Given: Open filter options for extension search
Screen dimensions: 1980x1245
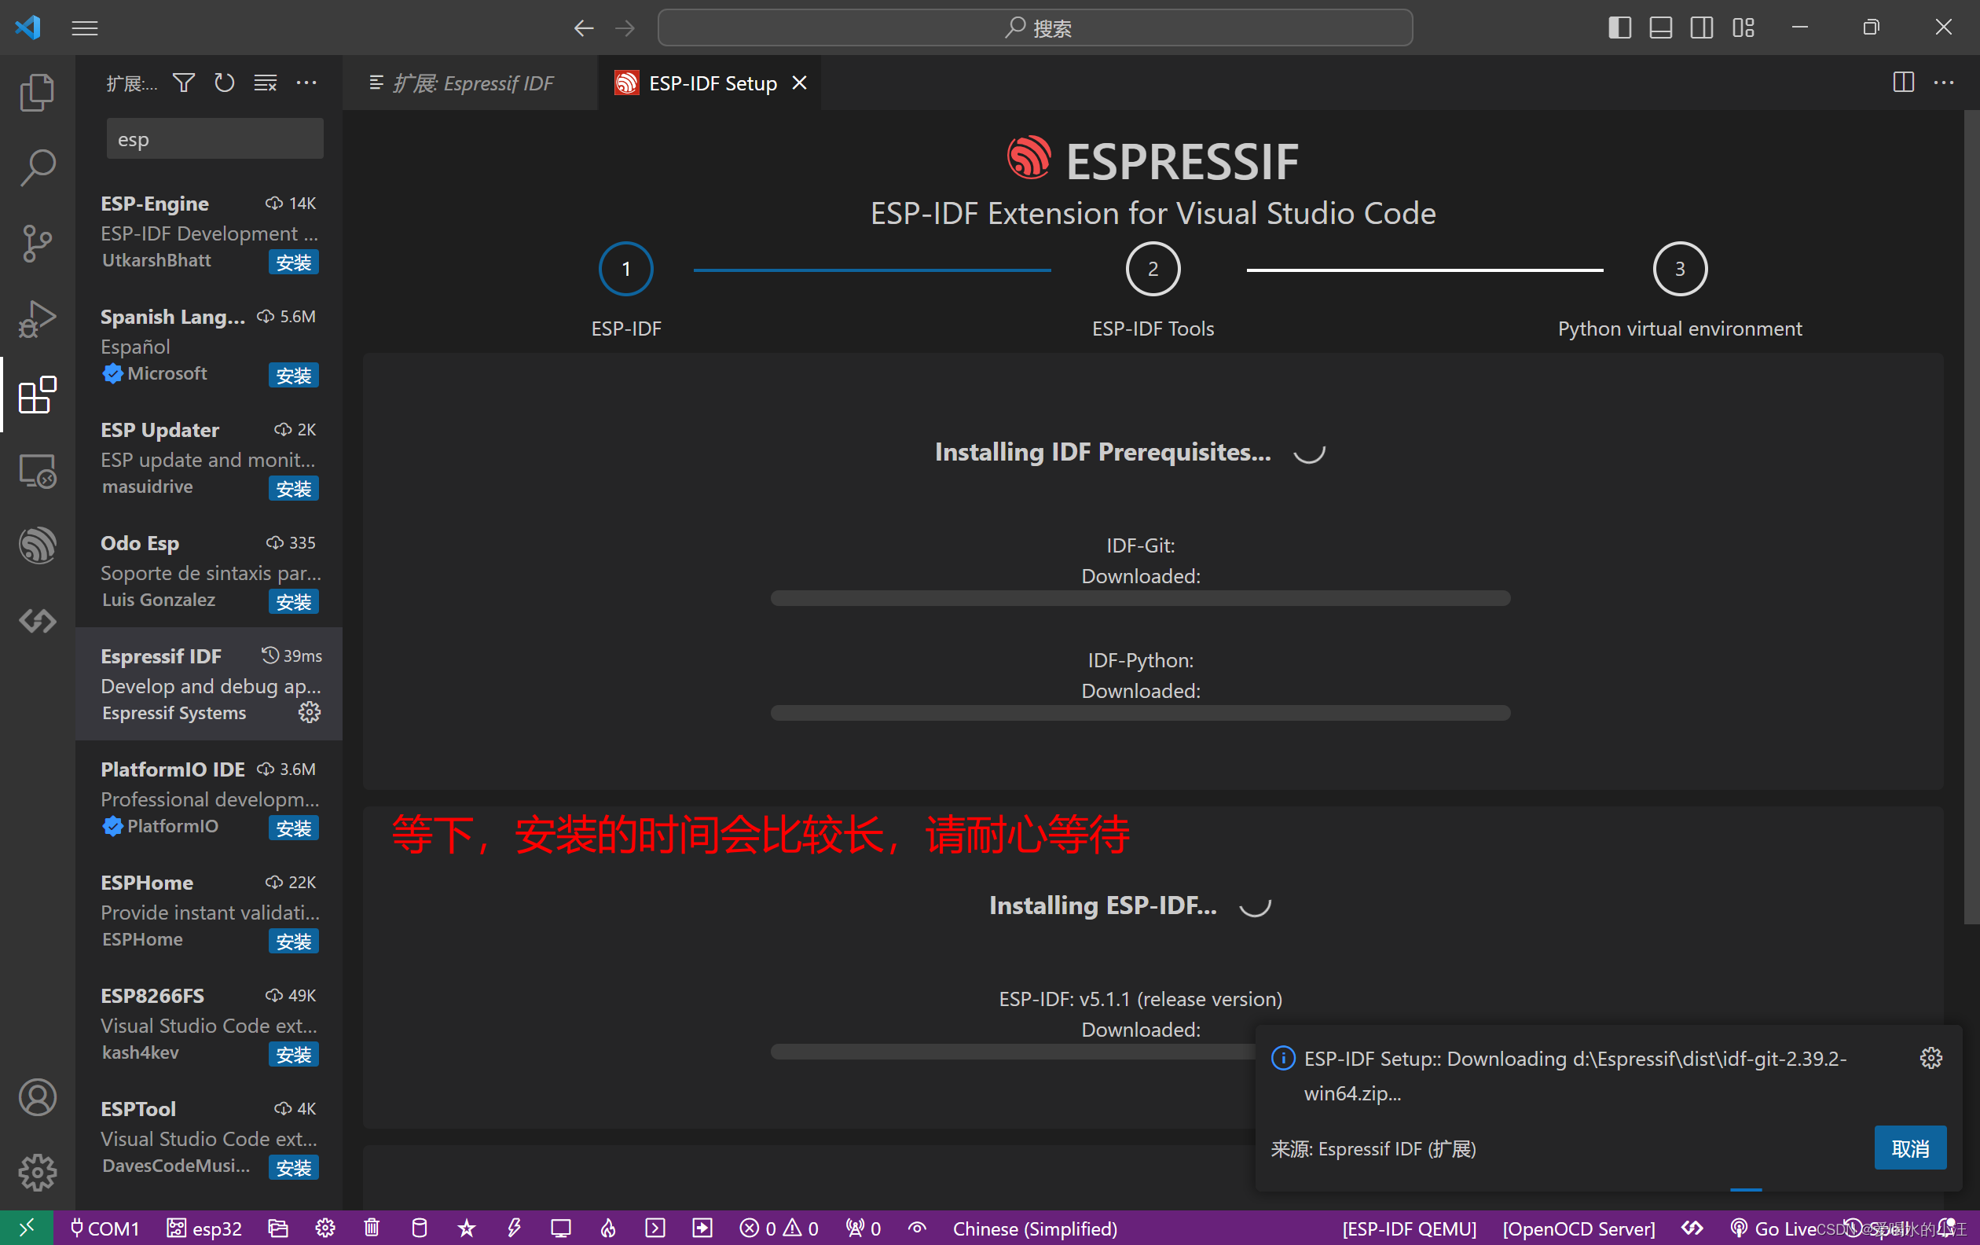Looking at the screenshot, I should [183, 83].
